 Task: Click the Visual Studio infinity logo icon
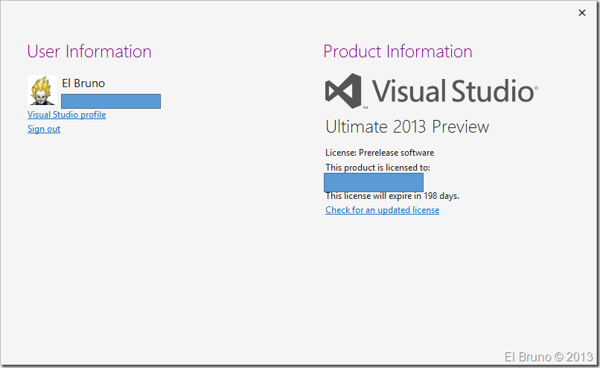coord(344,92)
